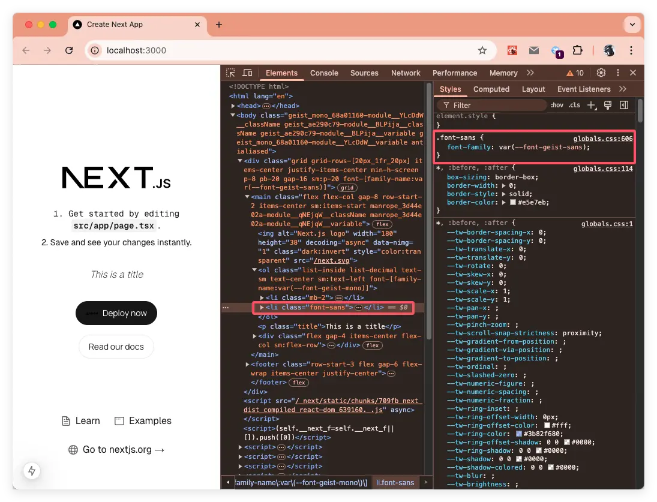Expand the li class mb-2 node
657x502 pixels.
click(x=262, y=297)
